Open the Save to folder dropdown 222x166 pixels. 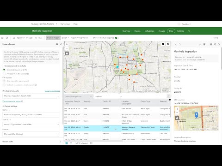[31, 125]
